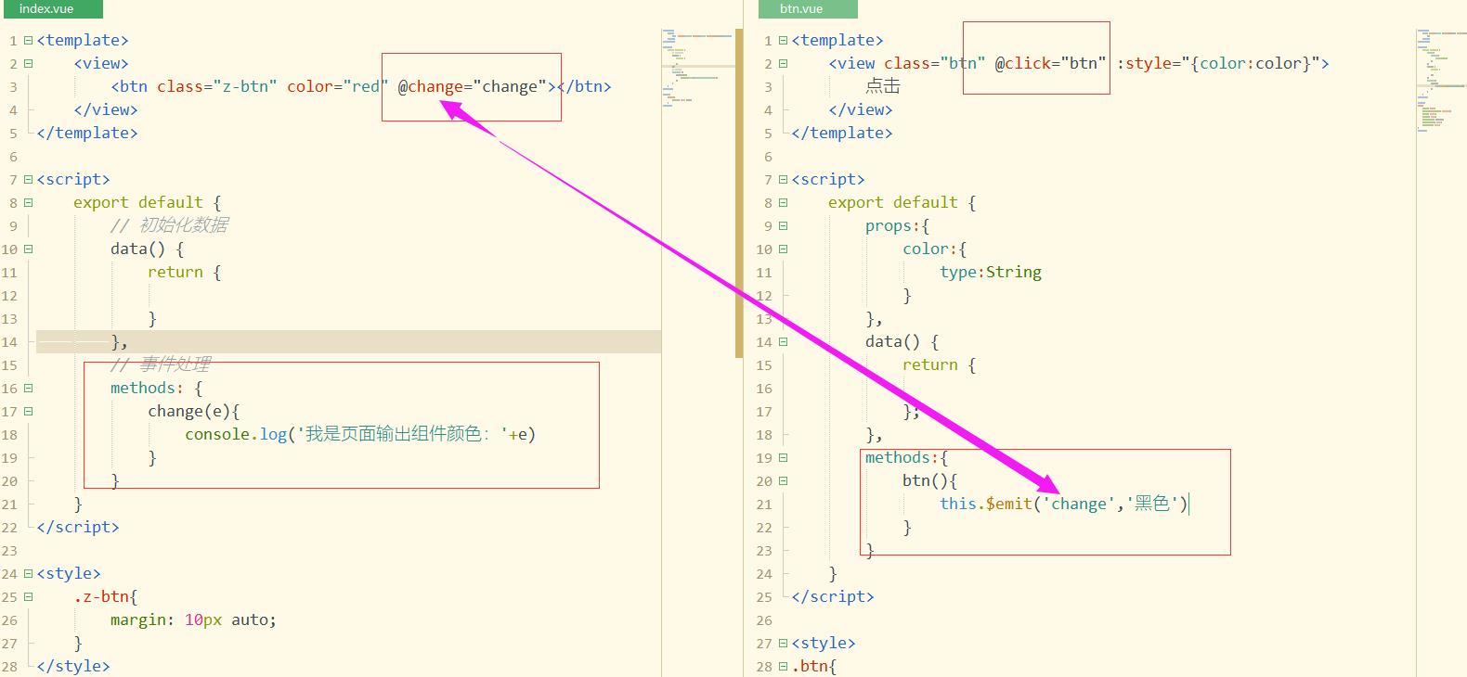
Task: Collapse the <script> block in btn.vue
Action: (783, 180)
